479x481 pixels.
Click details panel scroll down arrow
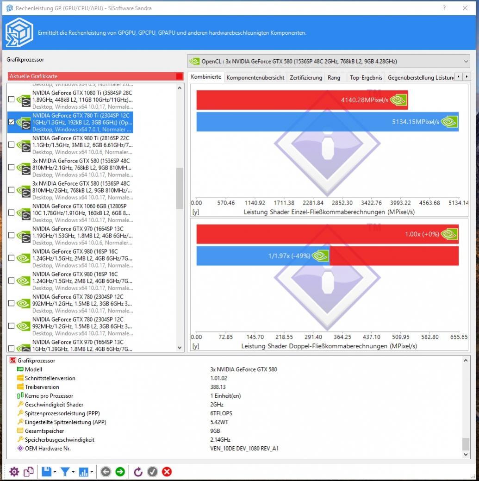pos(466,454)
